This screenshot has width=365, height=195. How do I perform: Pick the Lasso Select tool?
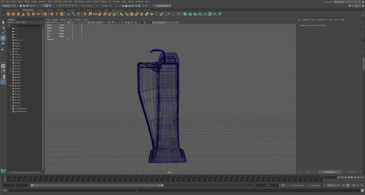click(3, 27)
